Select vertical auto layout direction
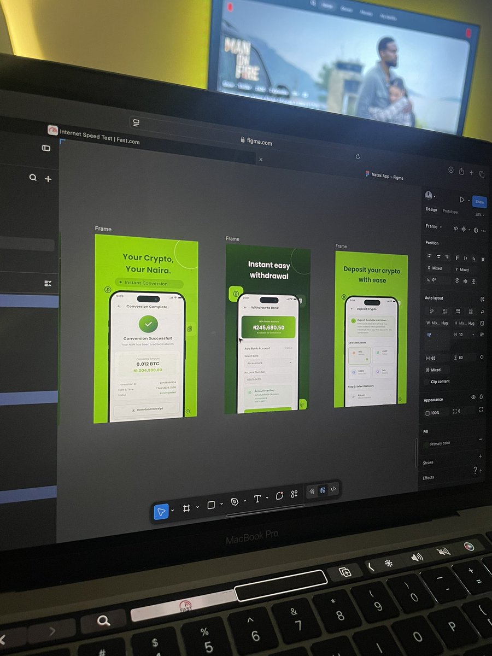This screenshot has height=656, width=492. pos(444,311)
